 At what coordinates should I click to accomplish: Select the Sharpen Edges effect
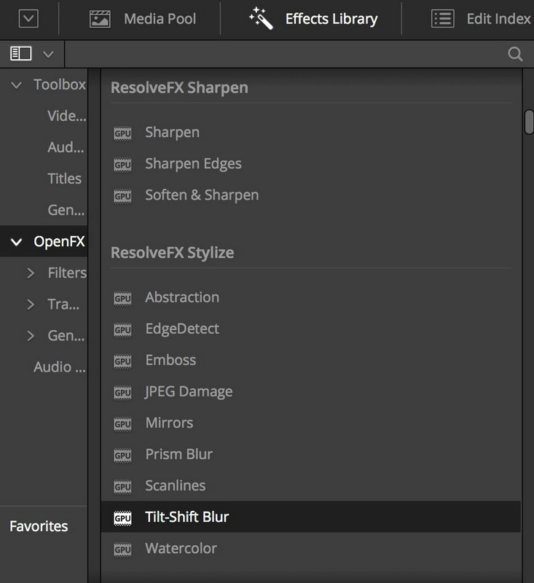click(193, 164)
